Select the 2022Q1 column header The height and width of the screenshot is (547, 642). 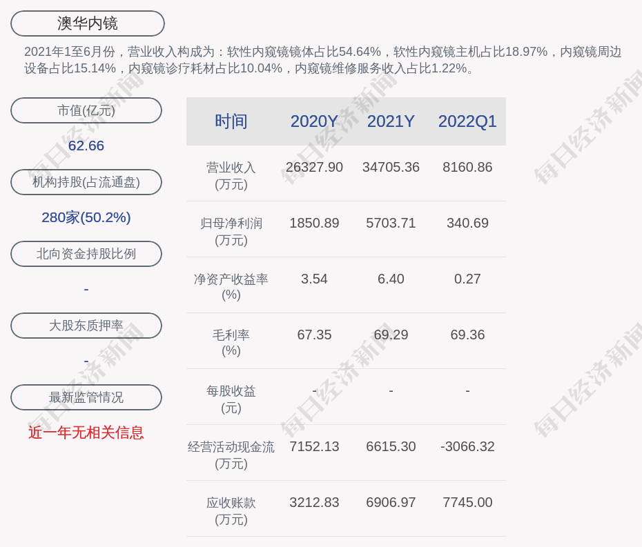467,121
